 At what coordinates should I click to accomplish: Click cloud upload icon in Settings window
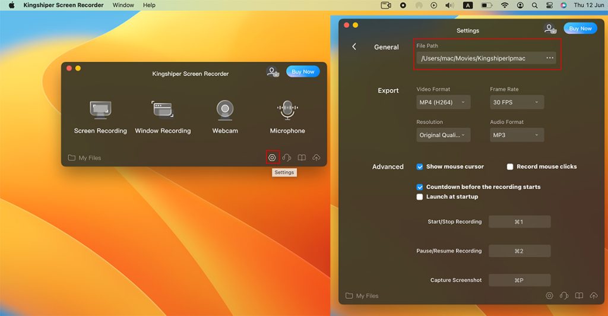pos(594,295)
